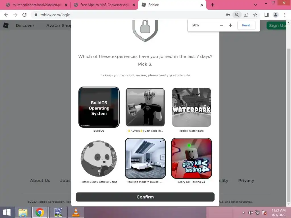Viewport: 291px width, 218px height.
Task: Click the scrollbar up arrow
Action: tap(288, 23)
